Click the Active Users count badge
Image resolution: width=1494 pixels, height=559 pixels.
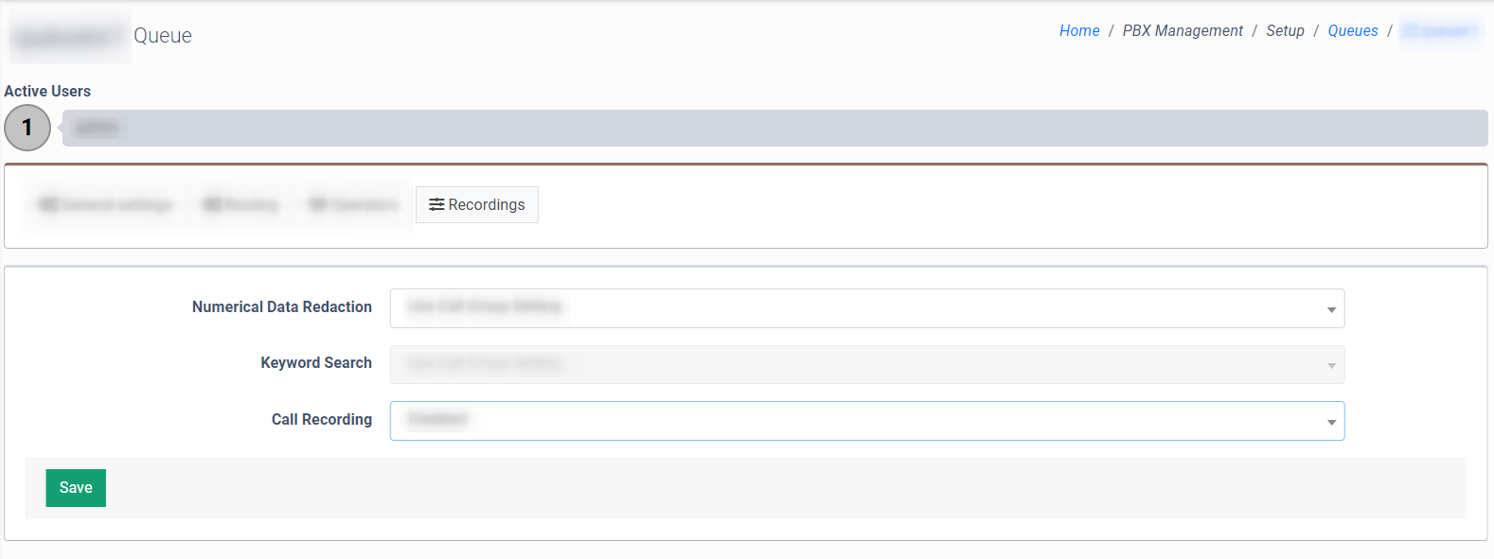[27, 128]
